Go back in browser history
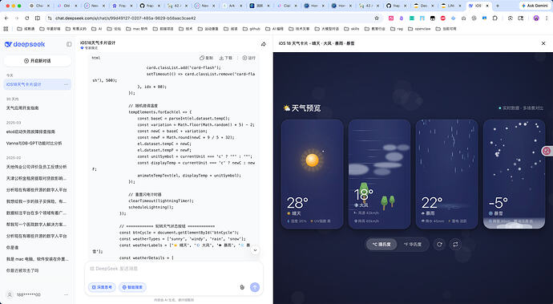 pos(6,18)
